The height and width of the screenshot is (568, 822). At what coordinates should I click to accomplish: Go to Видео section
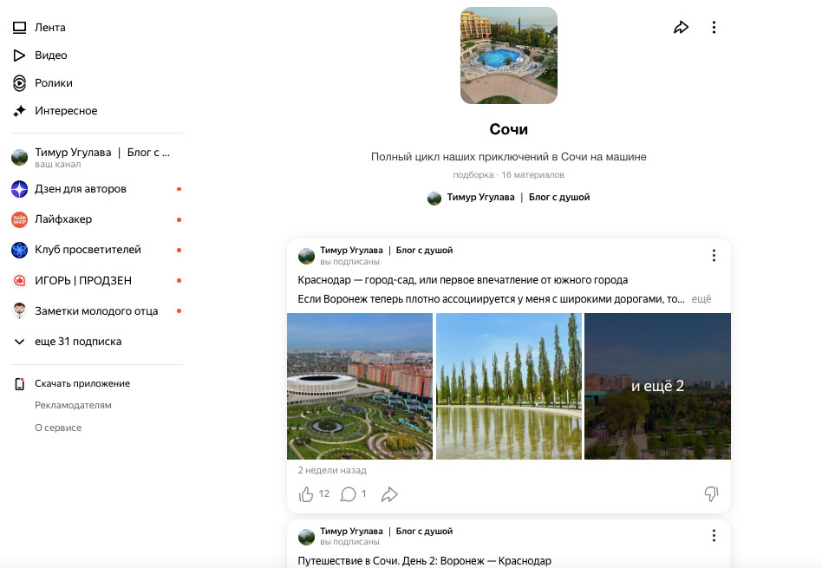click(51, 55)
